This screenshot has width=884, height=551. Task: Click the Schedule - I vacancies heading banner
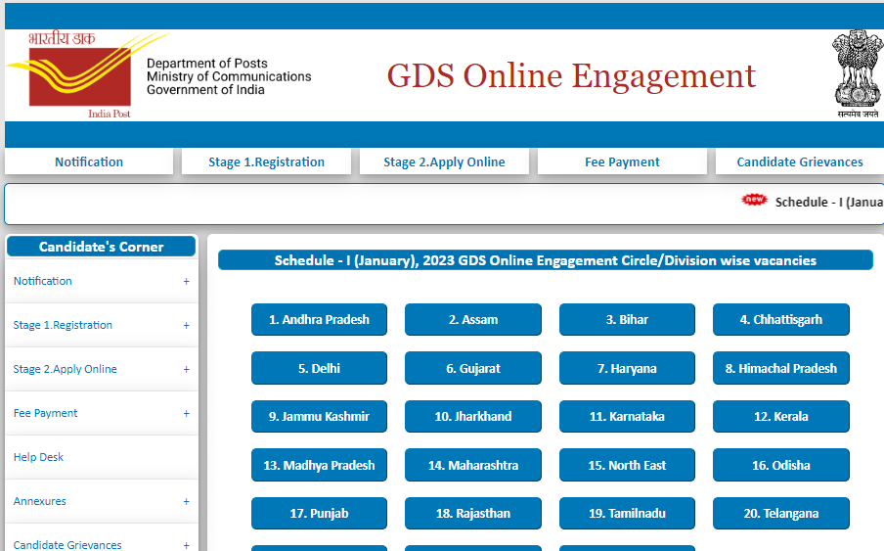tap(546, 260)
